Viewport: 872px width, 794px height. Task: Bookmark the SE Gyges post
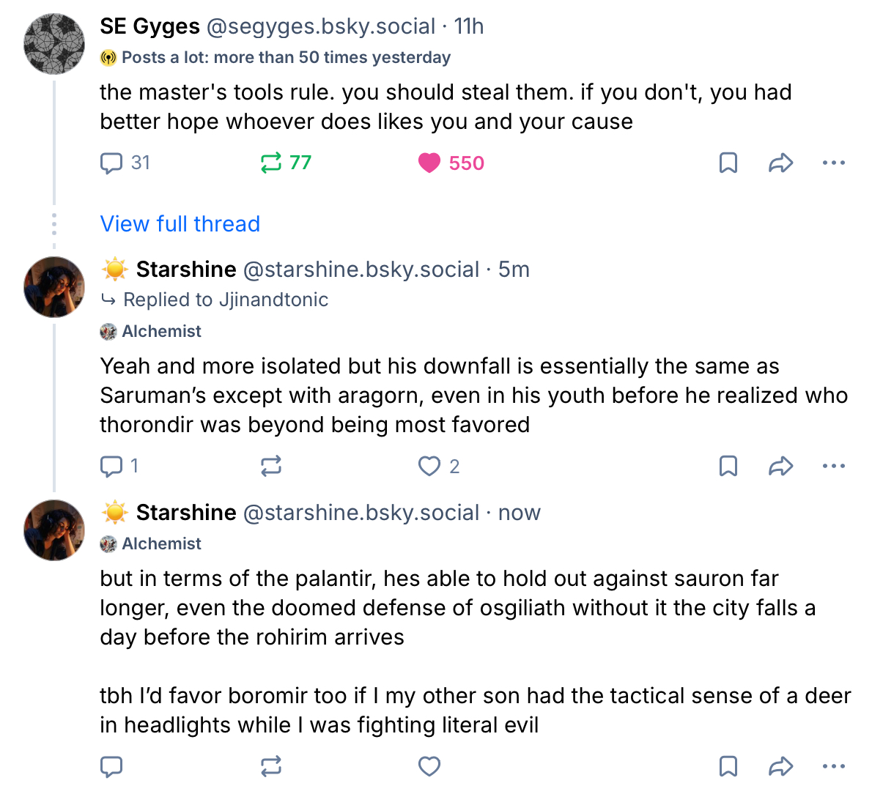click(728, 163)
